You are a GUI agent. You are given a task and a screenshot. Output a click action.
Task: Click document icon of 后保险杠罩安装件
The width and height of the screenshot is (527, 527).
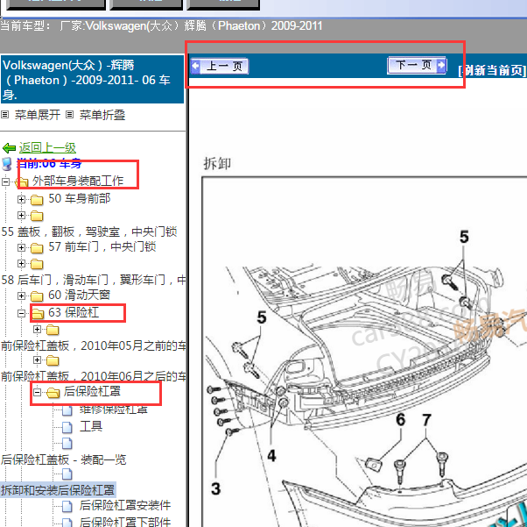tap(67, 506)
